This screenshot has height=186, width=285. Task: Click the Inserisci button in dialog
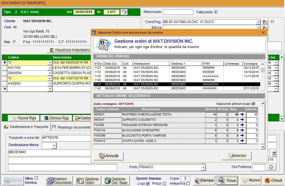coord(237,155)
